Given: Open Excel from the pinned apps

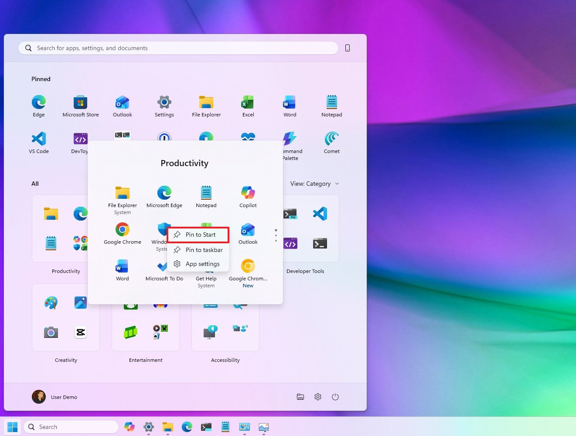Looking at the screenshot, I should pos(248,102).
